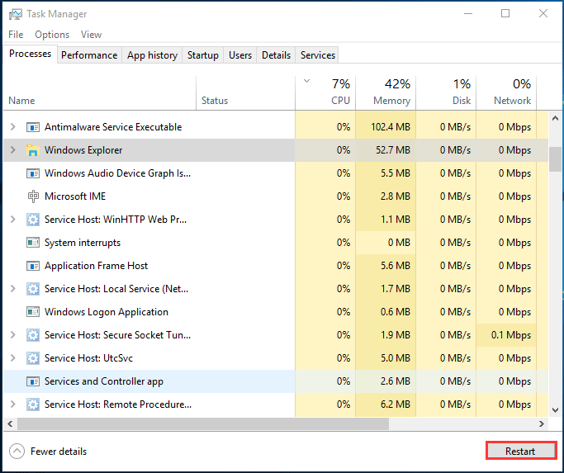Expand the Antimalware Service Executable process
Viewport: 564px width, 473px height.
point(13,127)
